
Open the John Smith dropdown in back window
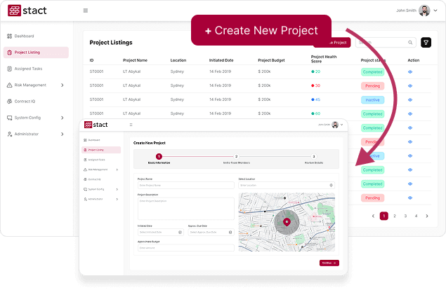pyautogui.click(x=435, y=11)
